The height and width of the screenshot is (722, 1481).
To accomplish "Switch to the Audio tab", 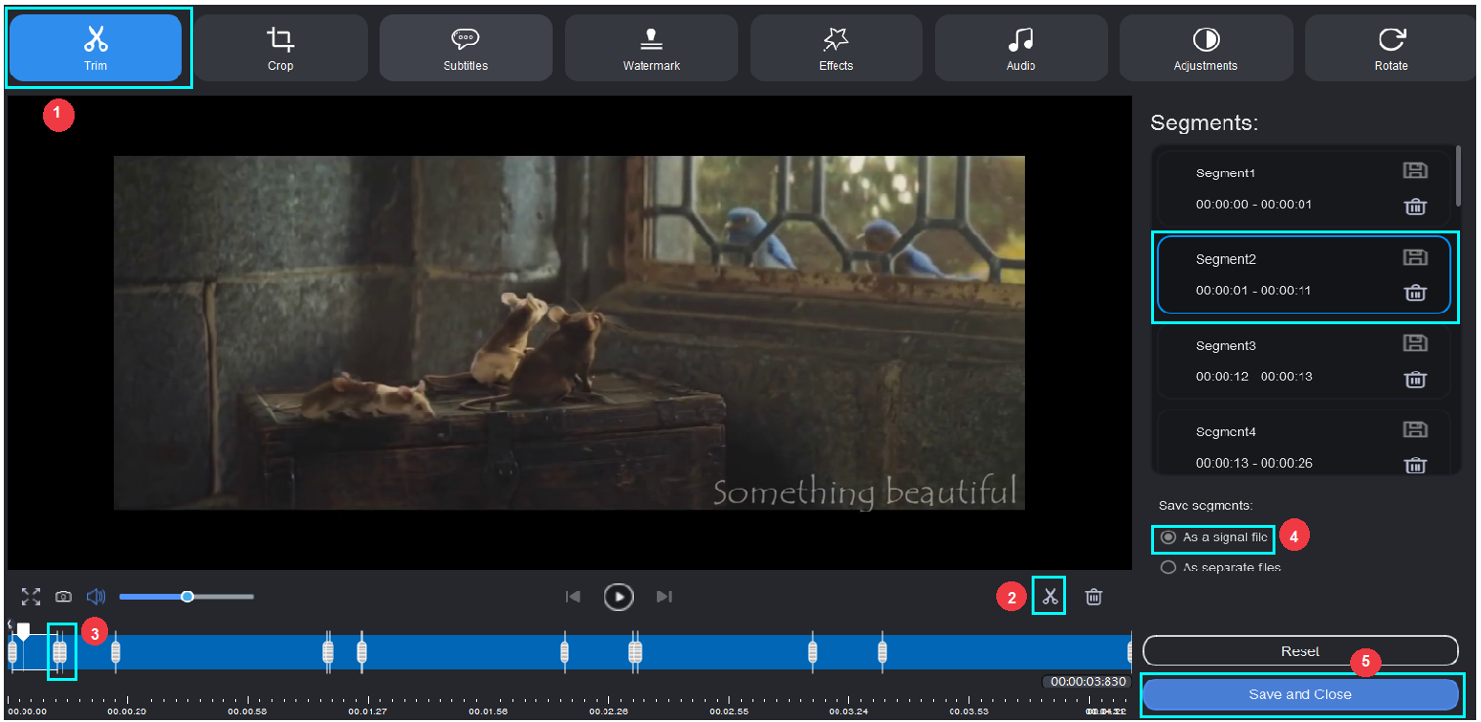I will point(1021,47).
